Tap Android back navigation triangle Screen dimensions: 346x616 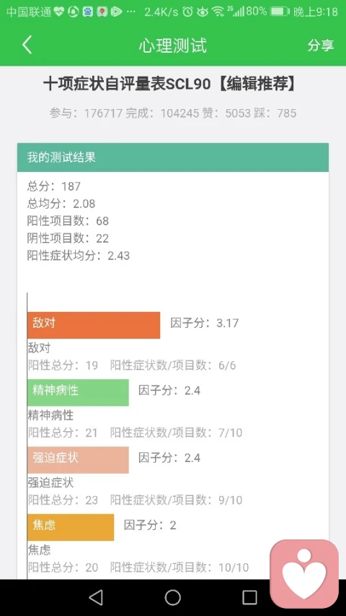coord(96,597)
